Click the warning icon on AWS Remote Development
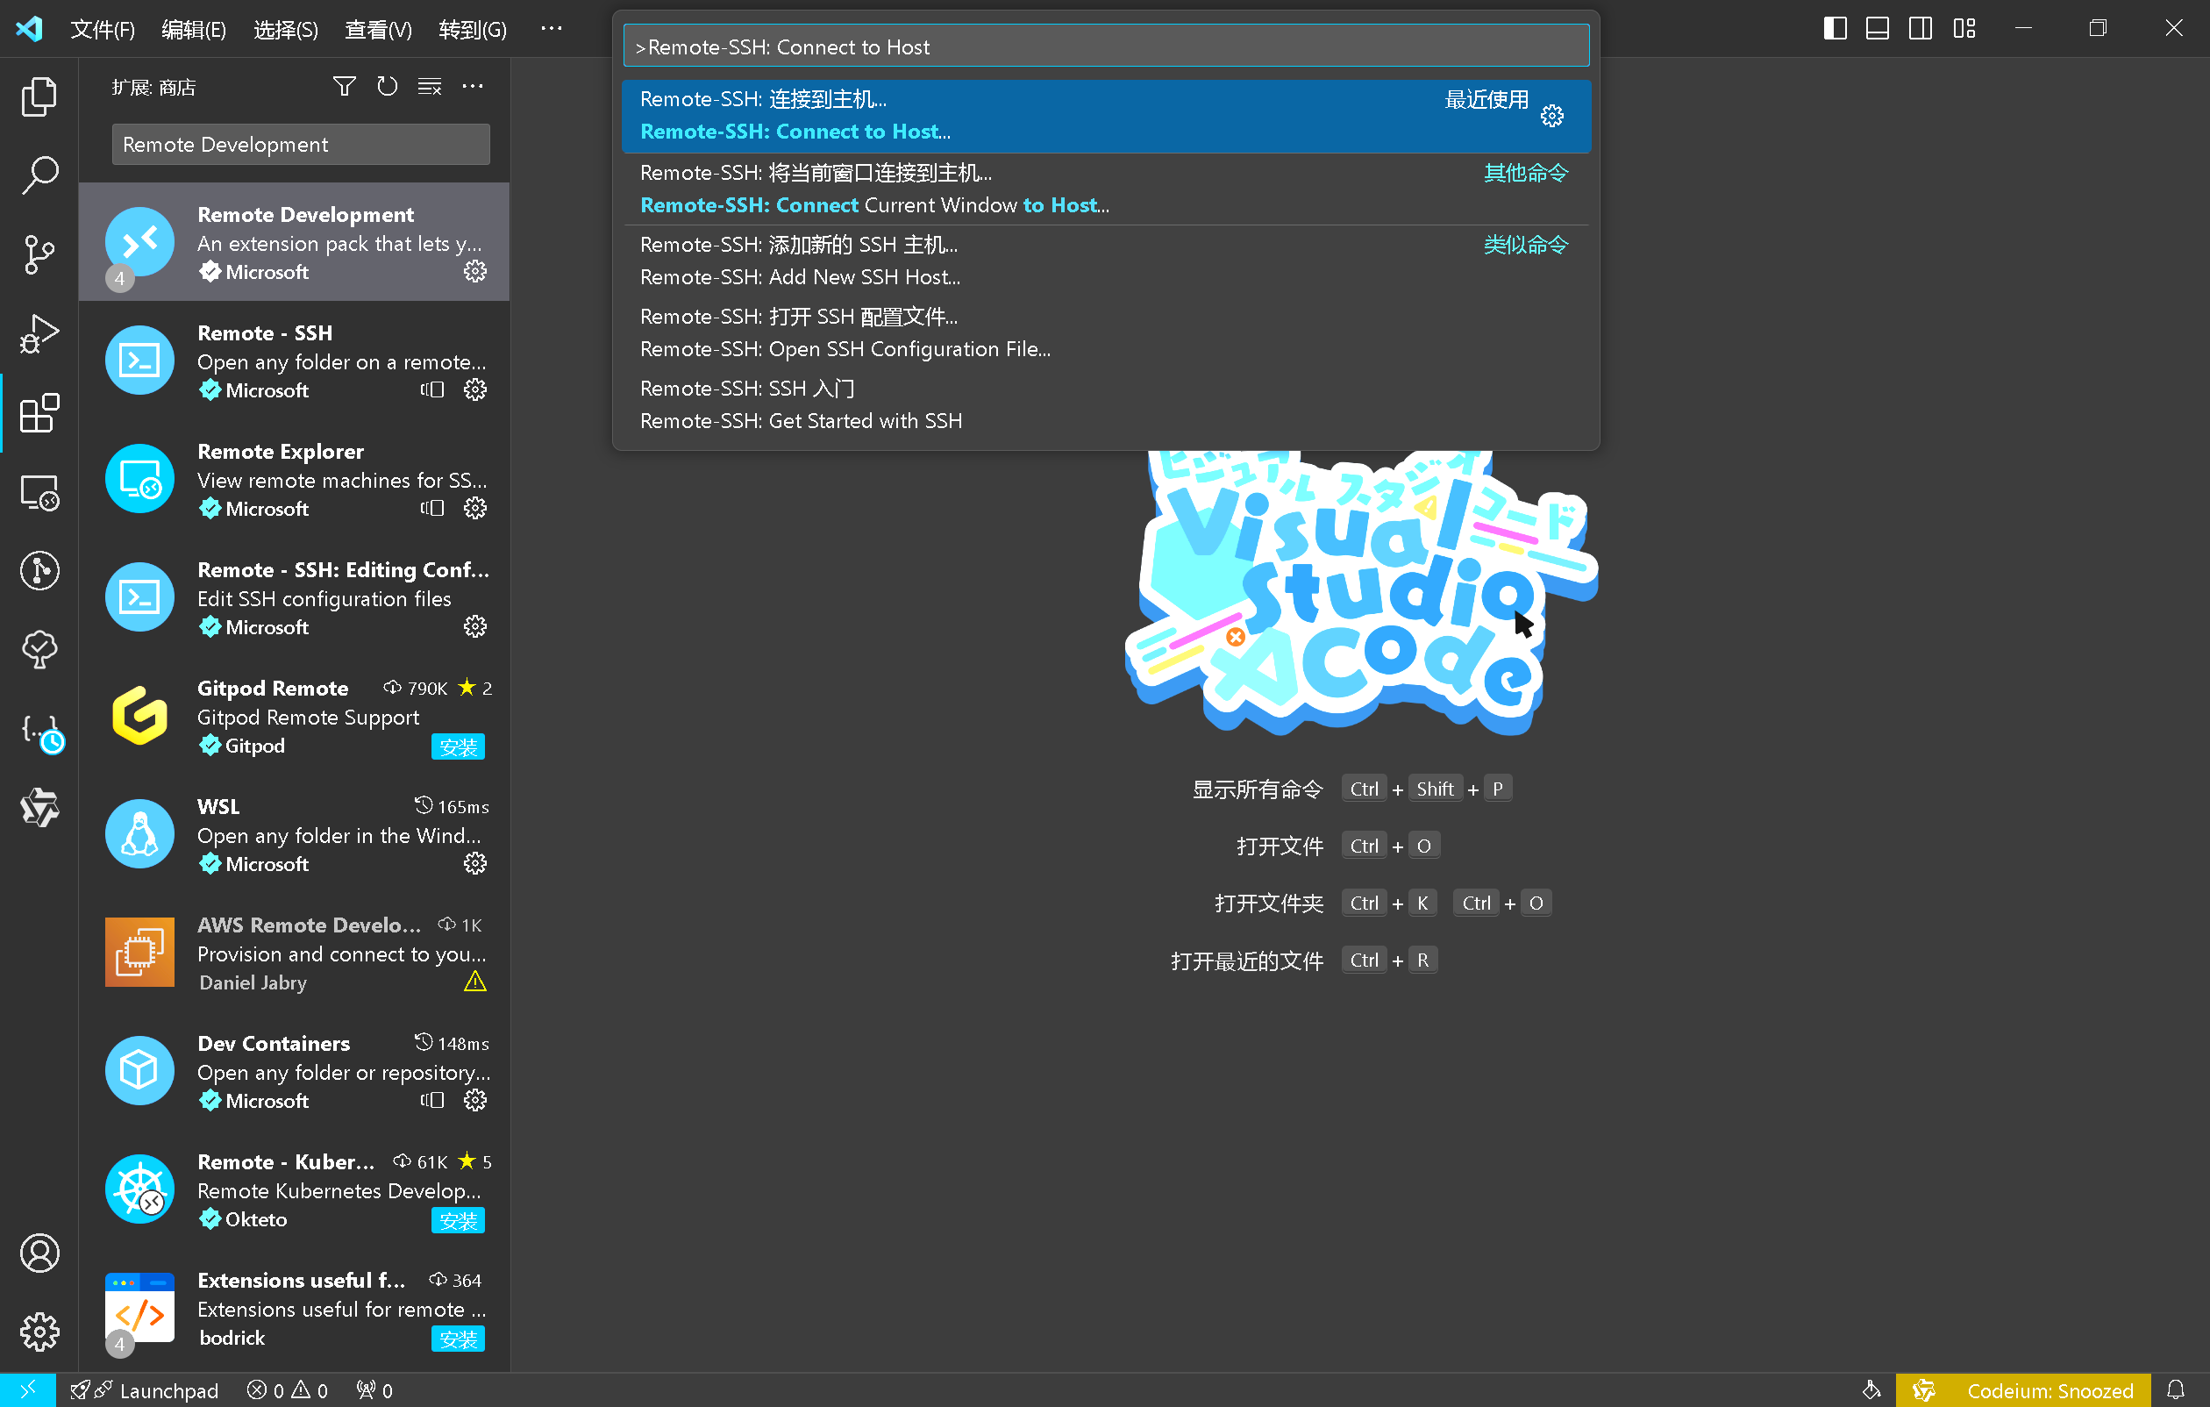2210x1407 pixels. click(x=474, y=982)
